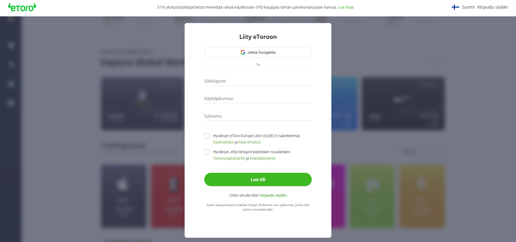Click the Finnish flag icon
The image size is (516, 242).
455,7
